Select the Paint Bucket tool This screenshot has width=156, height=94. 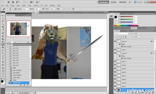(x=3, y=47)
